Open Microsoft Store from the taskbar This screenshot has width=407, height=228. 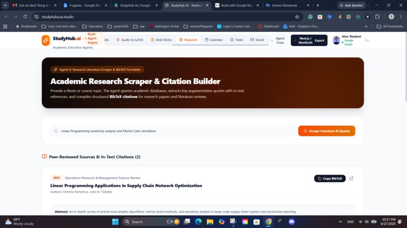257,222
